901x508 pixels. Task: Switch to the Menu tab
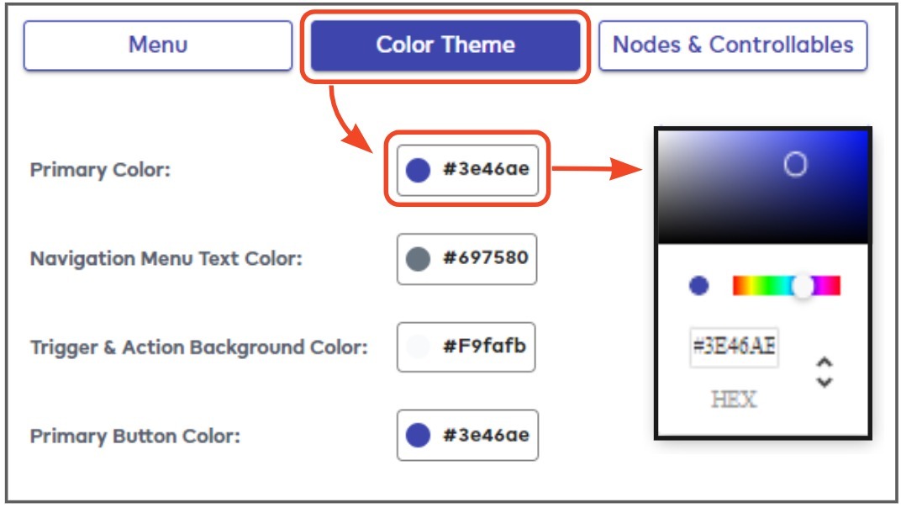point(158,45)
